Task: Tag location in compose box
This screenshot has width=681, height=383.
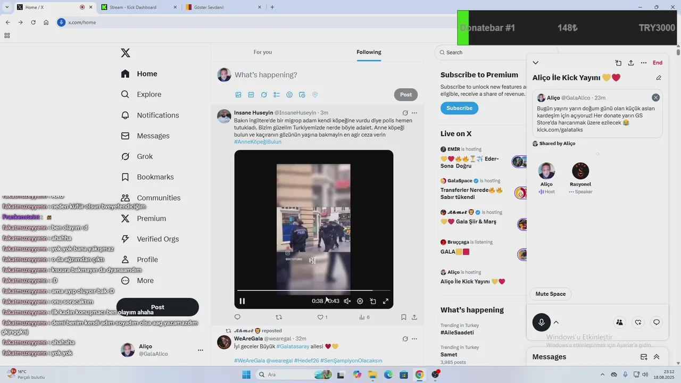Action: pyautogui.click(x=315, y=95)
